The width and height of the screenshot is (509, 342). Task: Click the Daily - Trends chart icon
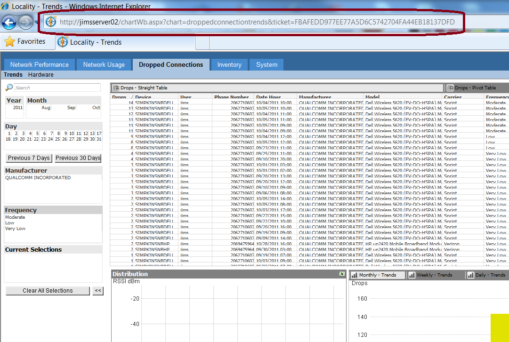tap(470, 275)
